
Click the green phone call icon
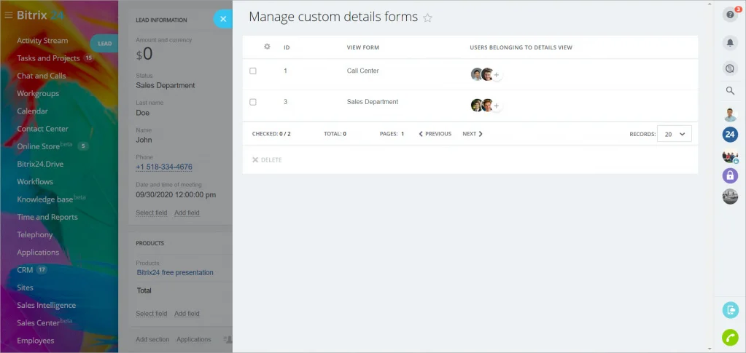730,337
